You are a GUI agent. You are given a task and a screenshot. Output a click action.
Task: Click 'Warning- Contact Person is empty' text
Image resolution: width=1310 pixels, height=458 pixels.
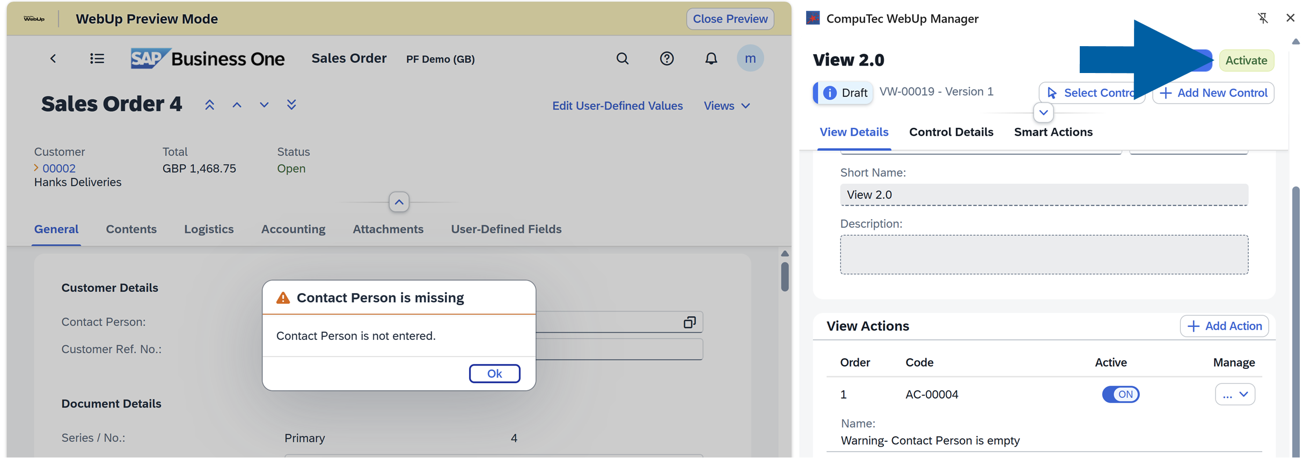[x=930, y=441]
